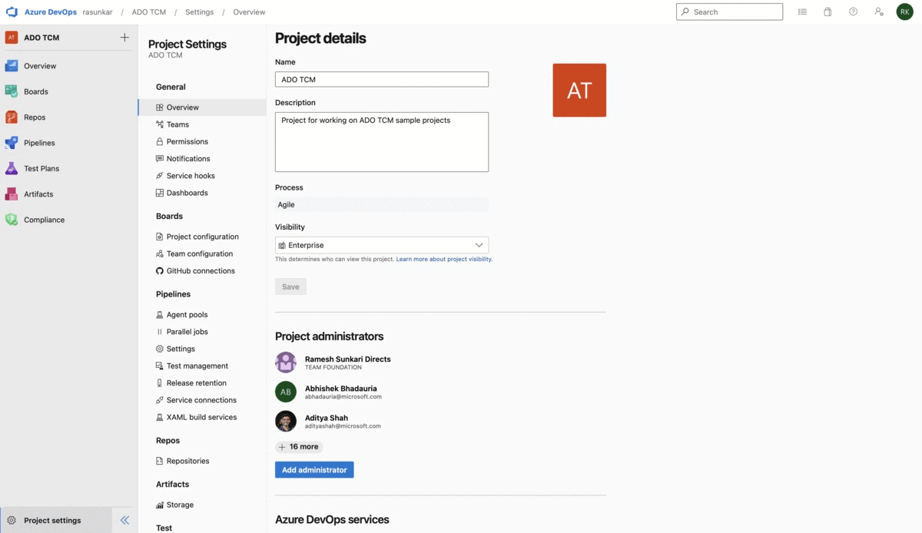Focus the Search box in header
922x533 pixels.
[x=729, y=12]
